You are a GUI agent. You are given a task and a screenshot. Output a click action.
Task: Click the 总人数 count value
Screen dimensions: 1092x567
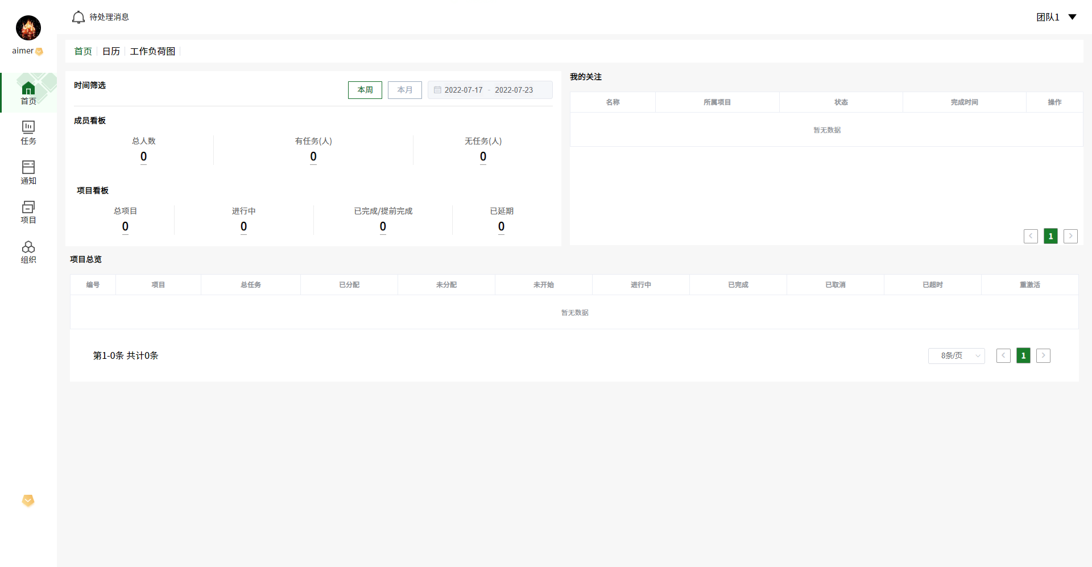(143, 156)
